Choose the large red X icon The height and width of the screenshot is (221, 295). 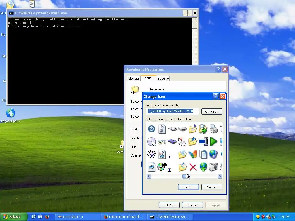click(193, 167)
